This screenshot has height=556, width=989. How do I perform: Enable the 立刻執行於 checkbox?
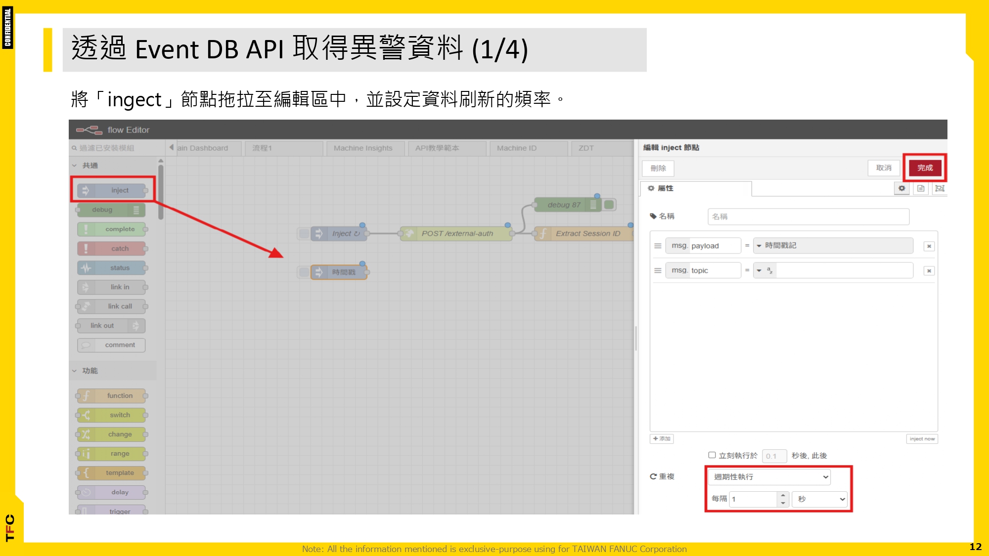point(712,455)
